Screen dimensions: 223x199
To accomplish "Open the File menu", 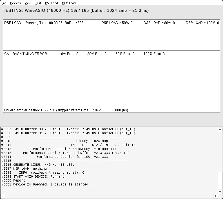I will tap(4, 3).
